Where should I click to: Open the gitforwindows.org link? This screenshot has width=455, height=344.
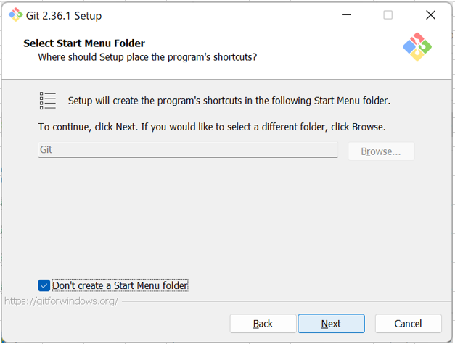click(x=61, y=301)
